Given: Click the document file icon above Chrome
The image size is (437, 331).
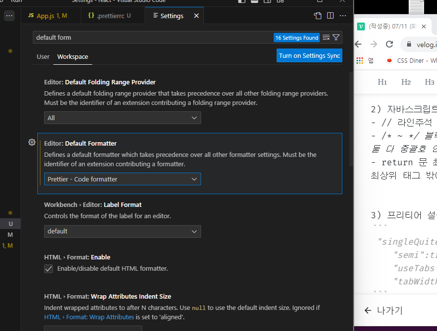Looking at the screenshot, I should click(x=416, y=7).
